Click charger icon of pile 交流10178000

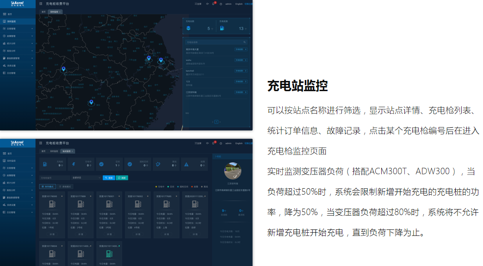tap(52, 204)
